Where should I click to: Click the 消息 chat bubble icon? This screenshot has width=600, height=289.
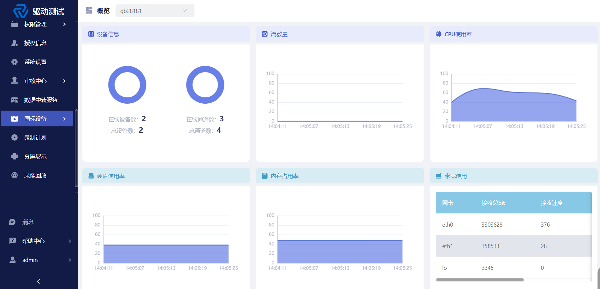coord(12,222)
